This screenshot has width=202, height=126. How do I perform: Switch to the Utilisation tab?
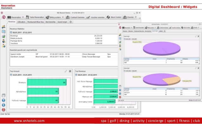(21, 22)
